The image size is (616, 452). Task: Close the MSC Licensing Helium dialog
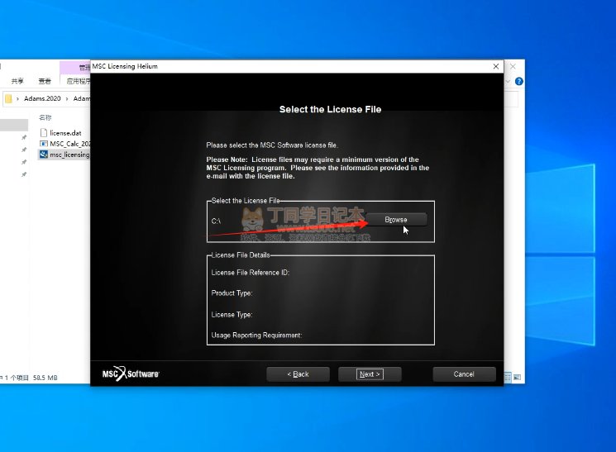(x=495, y=66)
